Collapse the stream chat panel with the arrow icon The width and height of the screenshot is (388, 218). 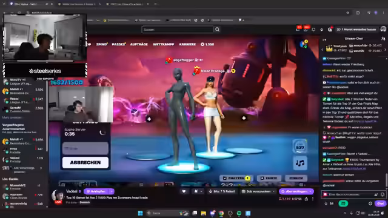[324, 40]
